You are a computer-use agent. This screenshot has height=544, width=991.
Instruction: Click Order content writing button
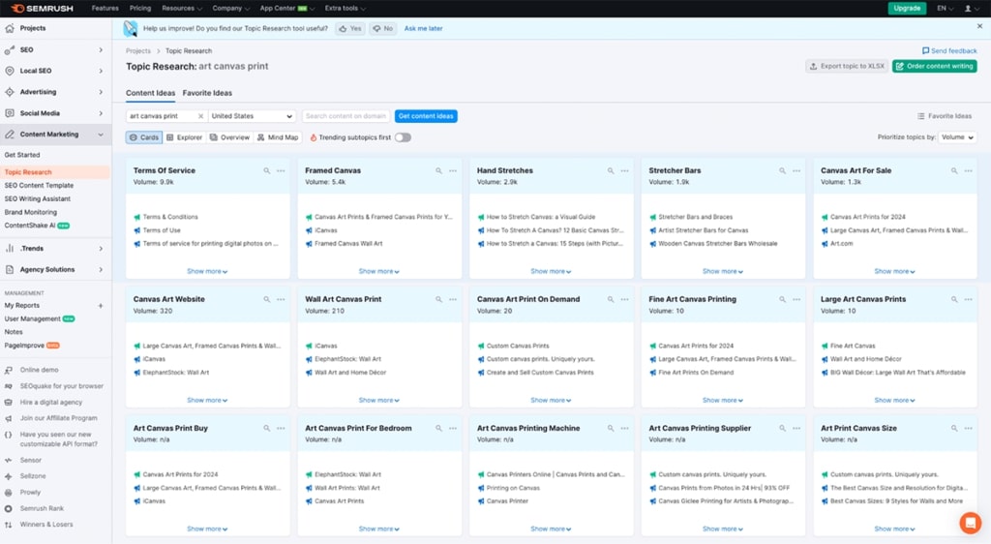[x=935, y=67]
